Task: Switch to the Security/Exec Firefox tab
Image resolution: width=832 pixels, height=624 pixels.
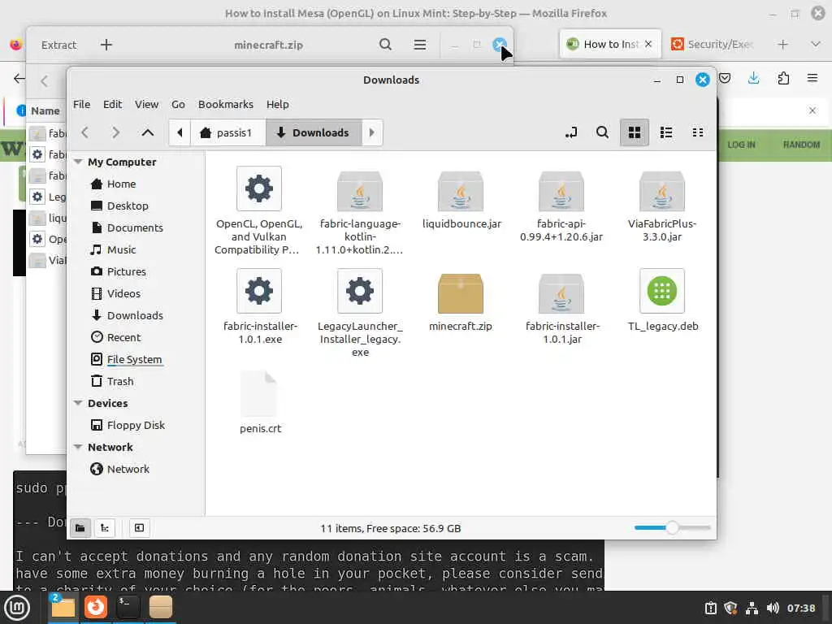Action: 712,44
